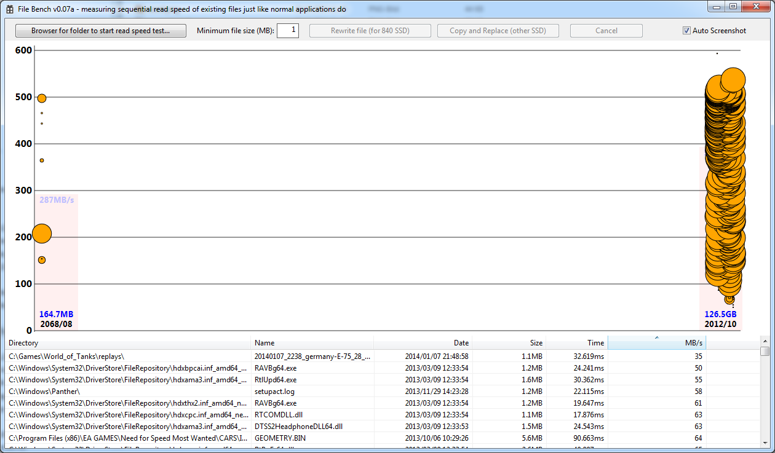Sort by the Name column header

[x=312, y=343]
